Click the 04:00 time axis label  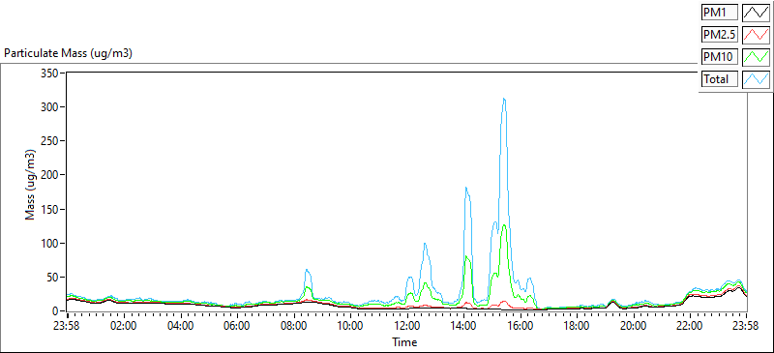(181, 325)
